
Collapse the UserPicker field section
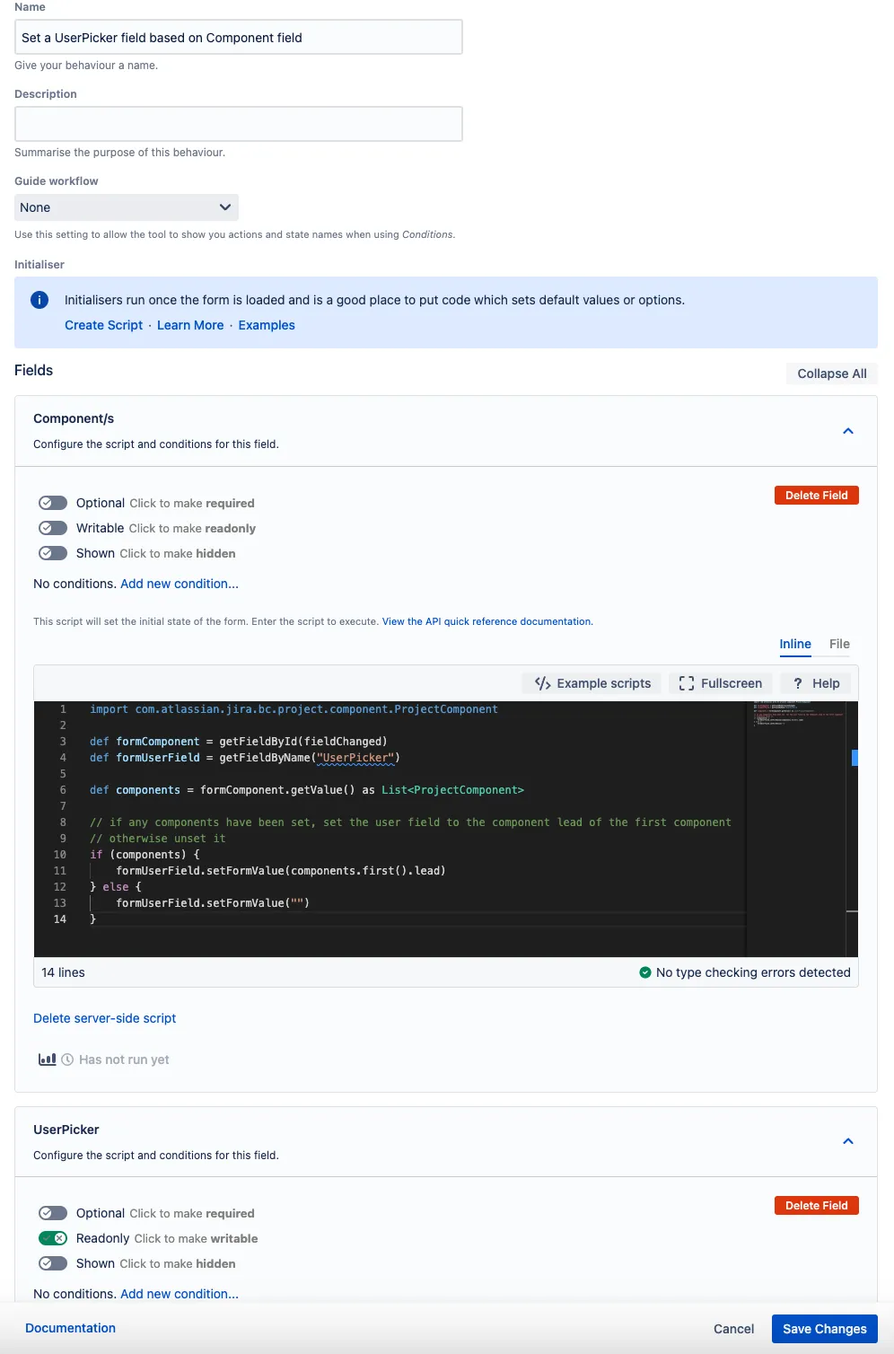click(848, 1141)
